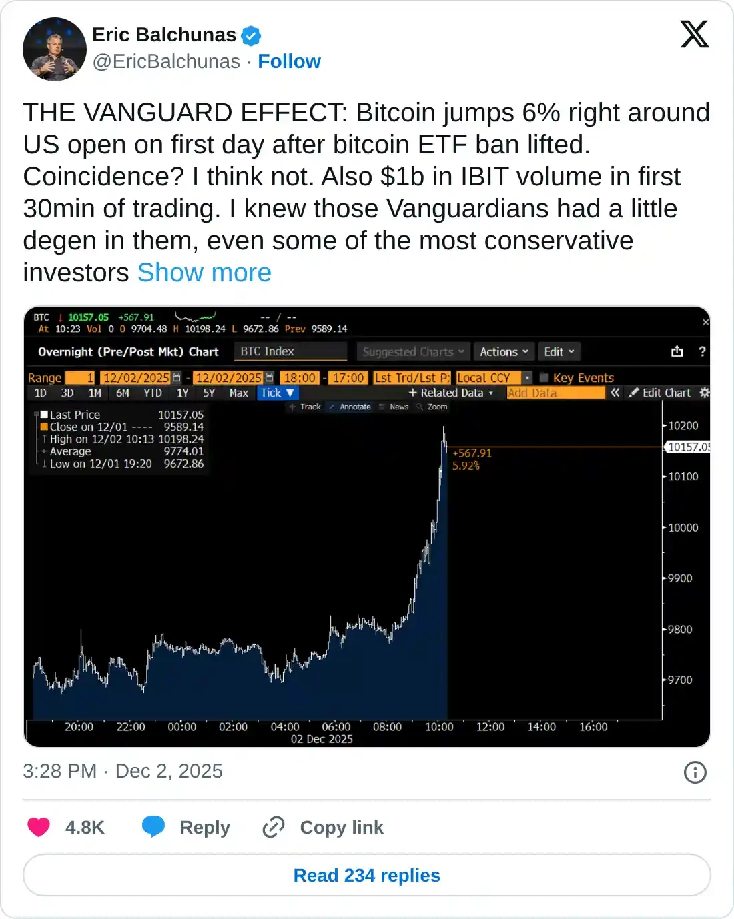Follow Eric Balchunas
Viewport: 734px width, 919px height.
tap(289, 61)
